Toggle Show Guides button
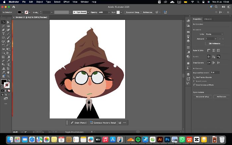Screen dimensions: 232x145 pos(209,57)
